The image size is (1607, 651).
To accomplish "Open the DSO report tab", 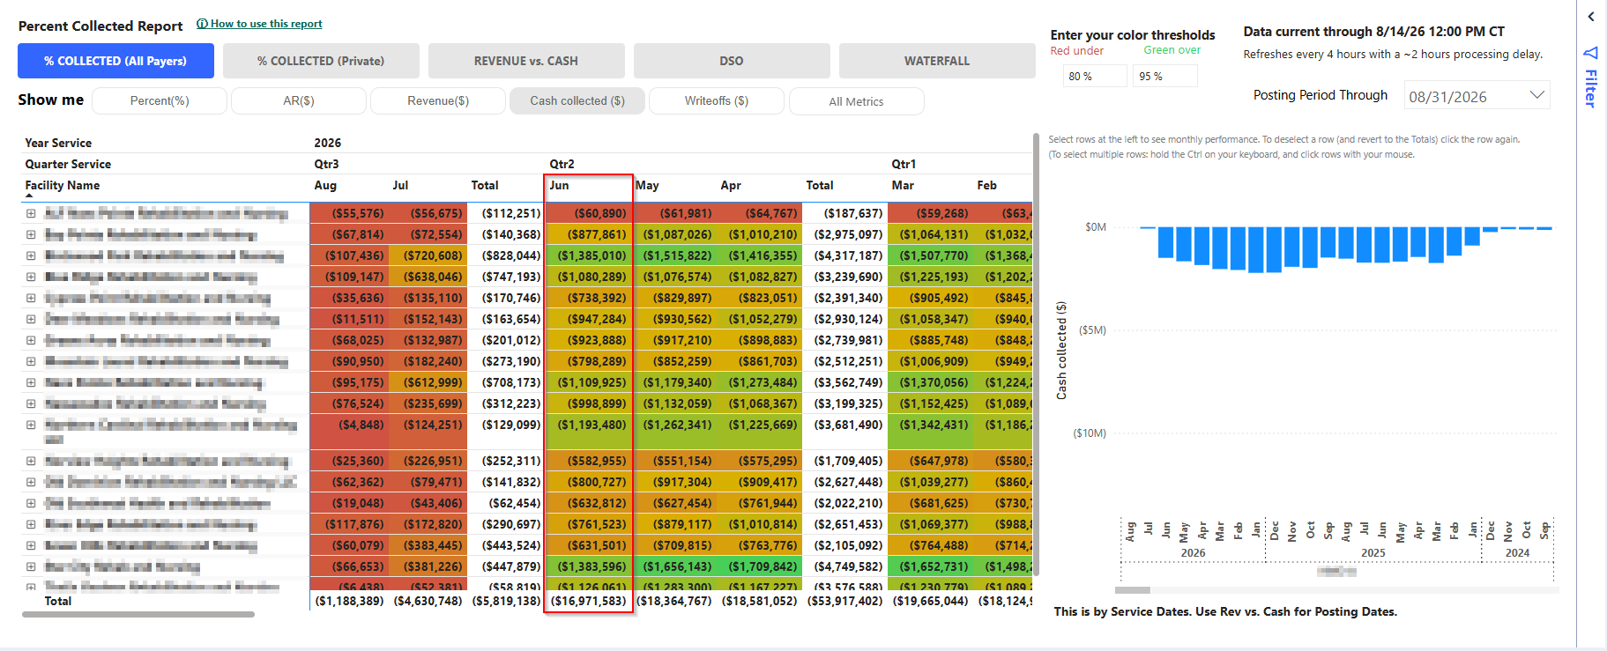I will [732, 61].
